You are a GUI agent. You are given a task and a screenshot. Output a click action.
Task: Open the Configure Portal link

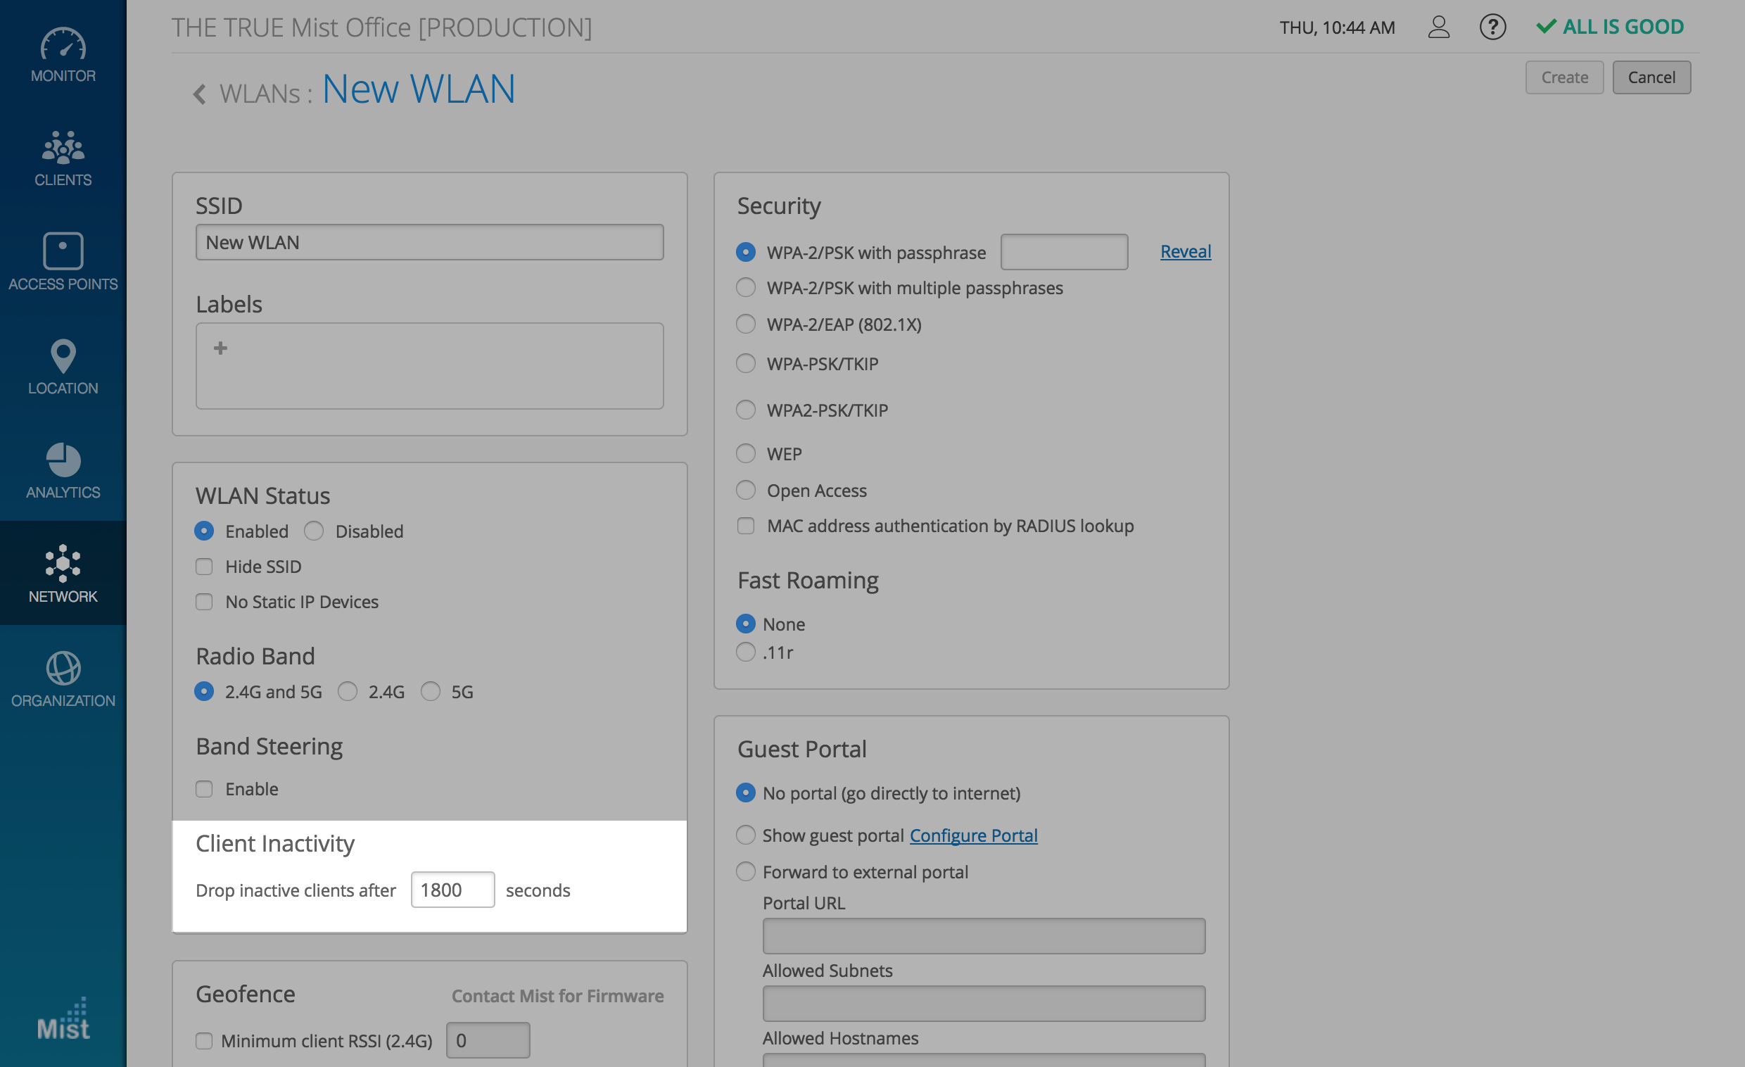(973, 835)
